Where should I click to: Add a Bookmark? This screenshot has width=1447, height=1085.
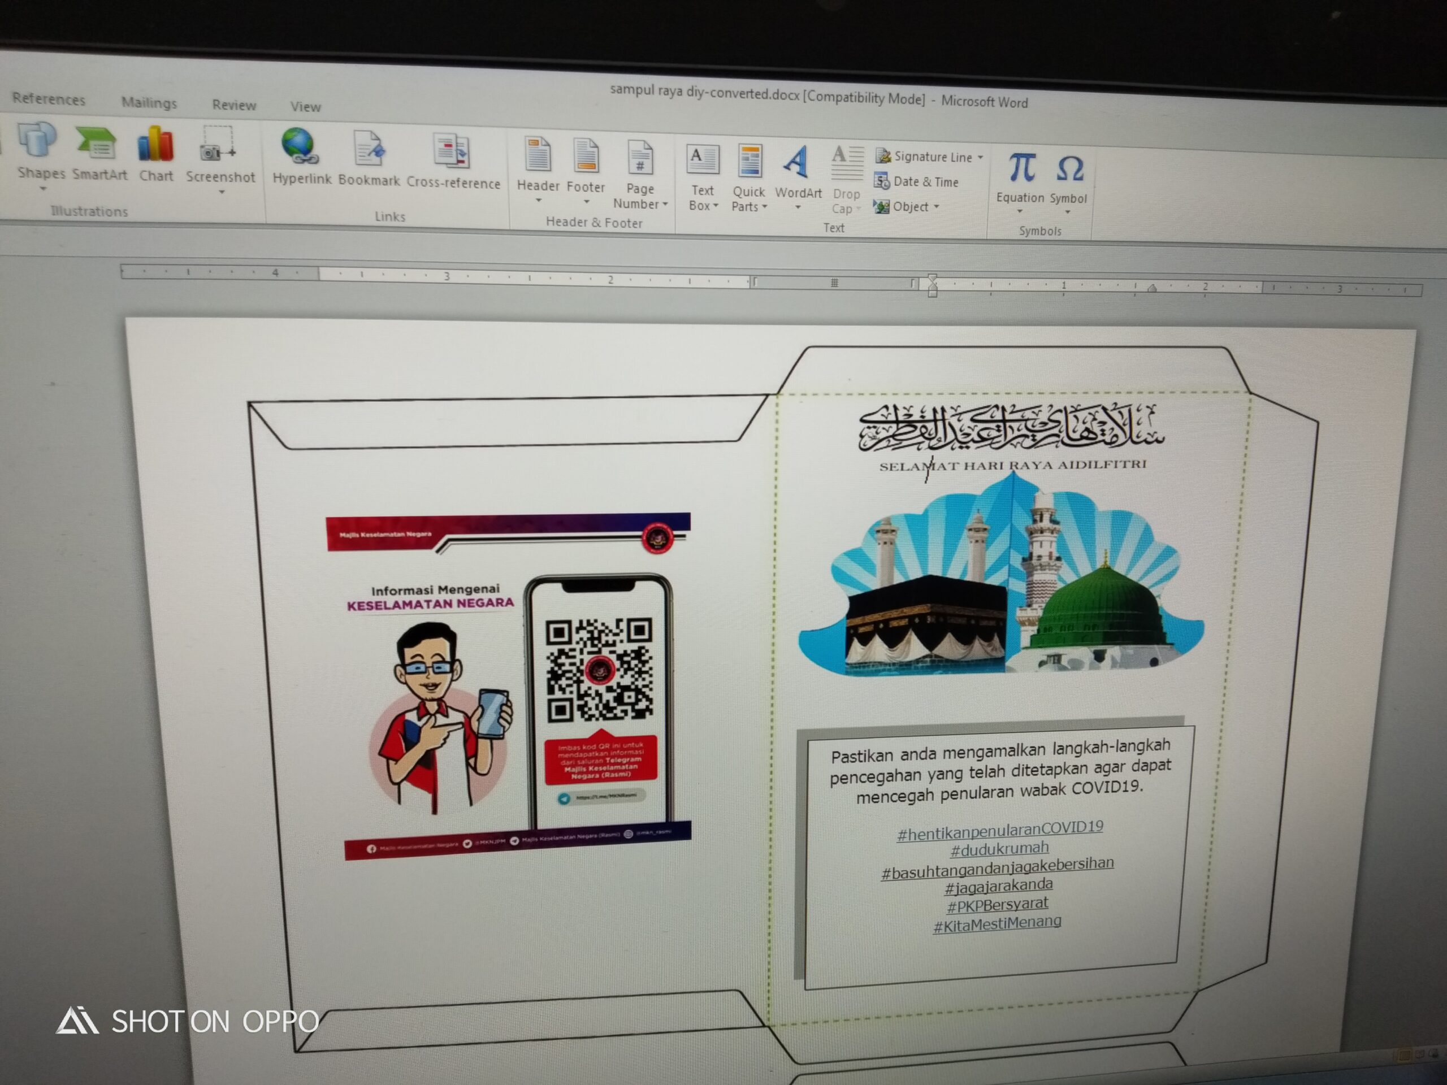click(369, 159)
